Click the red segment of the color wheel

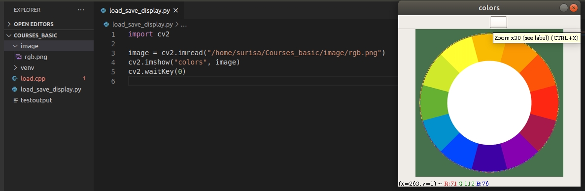(545, 102)
